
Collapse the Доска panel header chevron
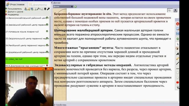(x=52, y=3)
